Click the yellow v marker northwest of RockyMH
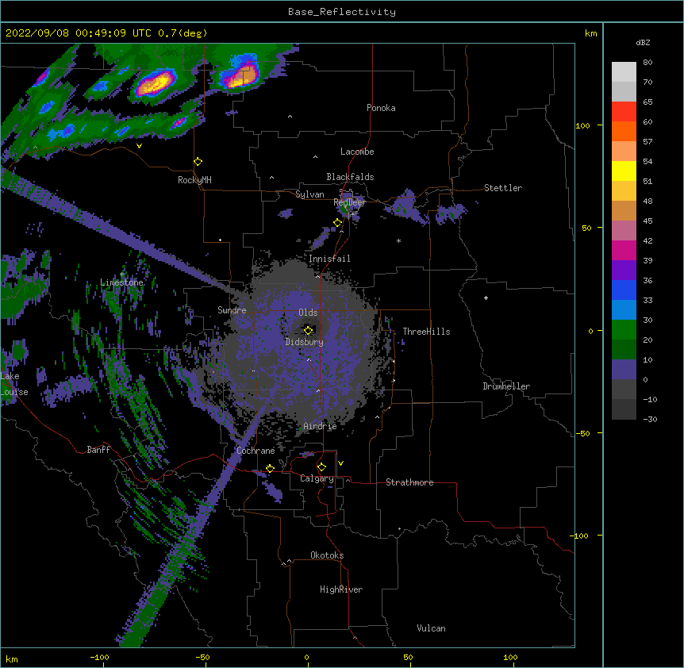 click(x=139, y=146)
